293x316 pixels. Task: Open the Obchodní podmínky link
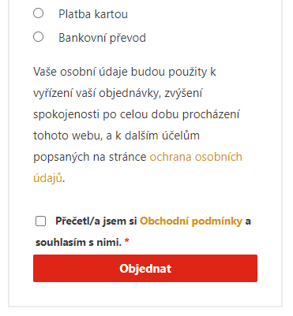[x=191, y=221]
